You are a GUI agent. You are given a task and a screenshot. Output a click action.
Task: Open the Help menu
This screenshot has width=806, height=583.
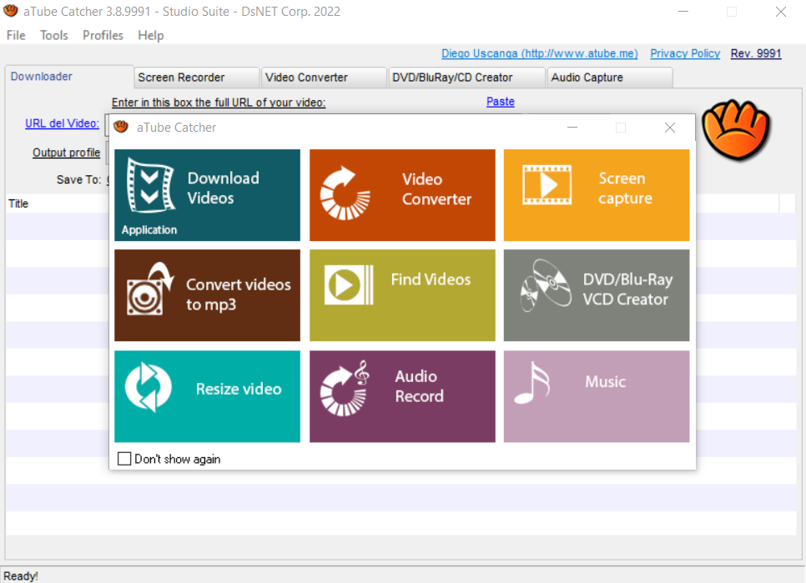151,35
